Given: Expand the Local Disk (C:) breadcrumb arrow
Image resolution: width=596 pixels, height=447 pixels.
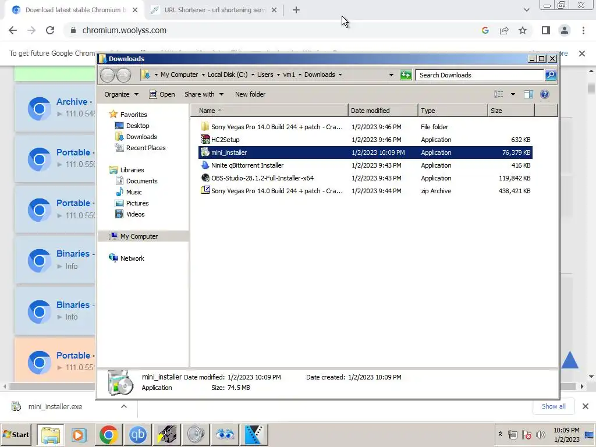Looking at the screenshot, I should 253,75.
